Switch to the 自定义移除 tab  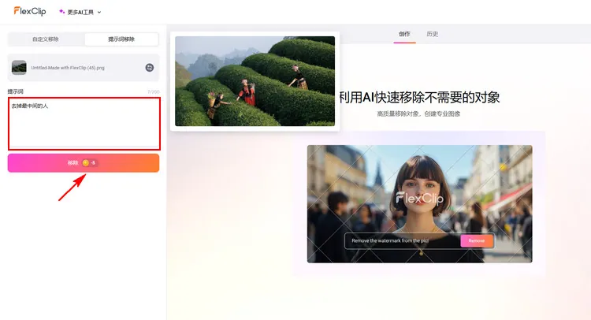click(46, 39)
